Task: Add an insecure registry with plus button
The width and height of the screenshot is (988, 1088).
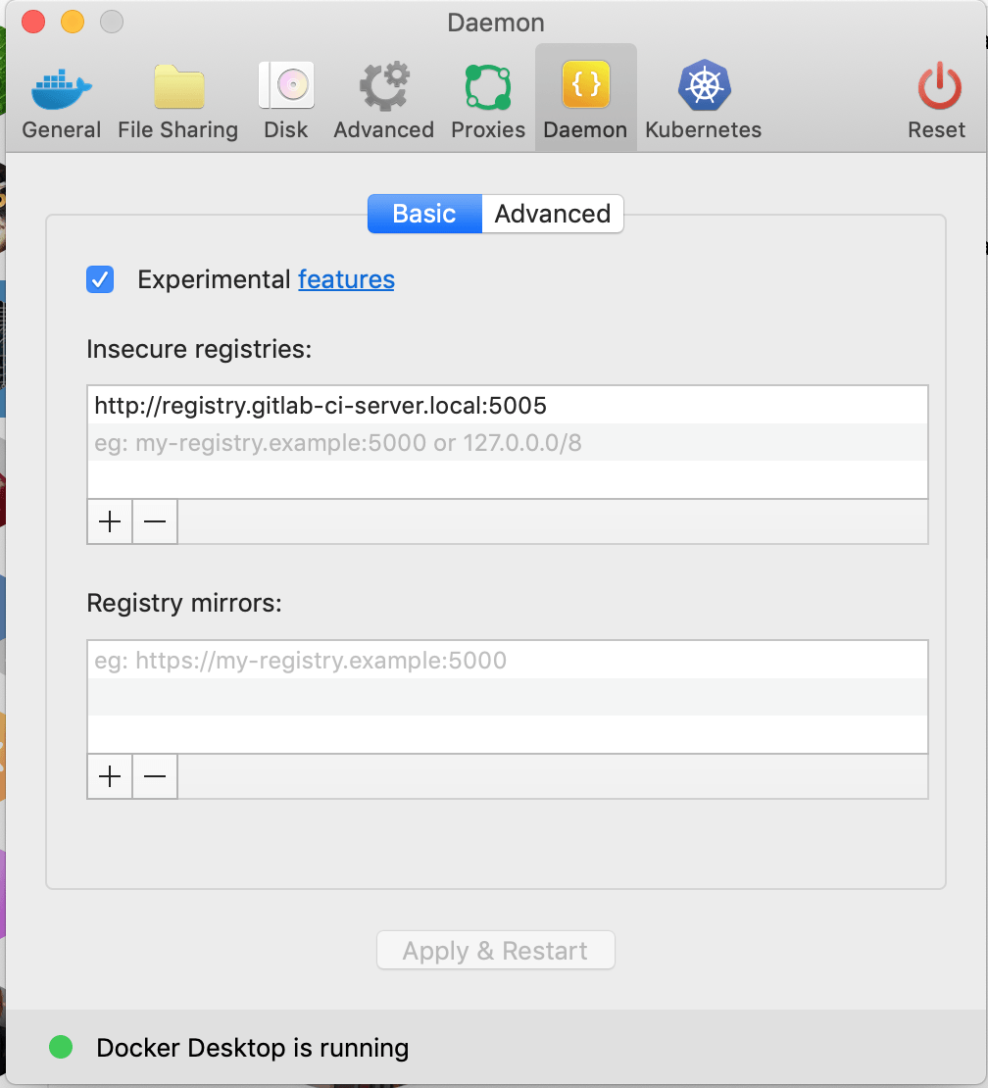Action: 110,521
